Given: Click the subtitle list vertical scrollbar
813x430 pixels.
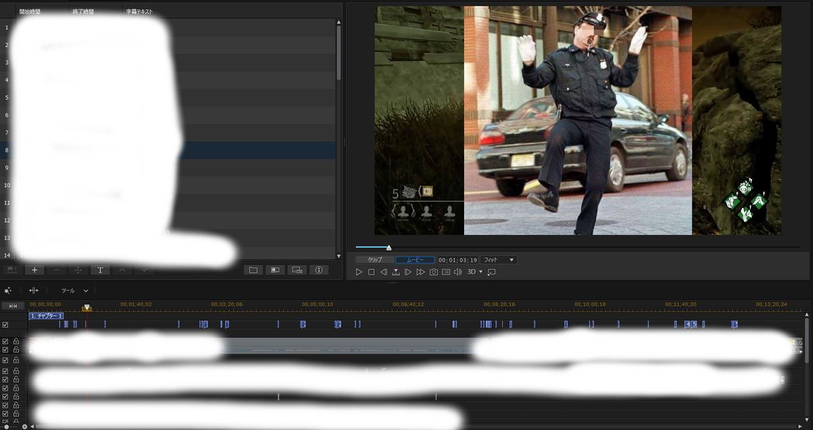Looking at the screenshot, I should pyautogui.click(x=339, y=54).
